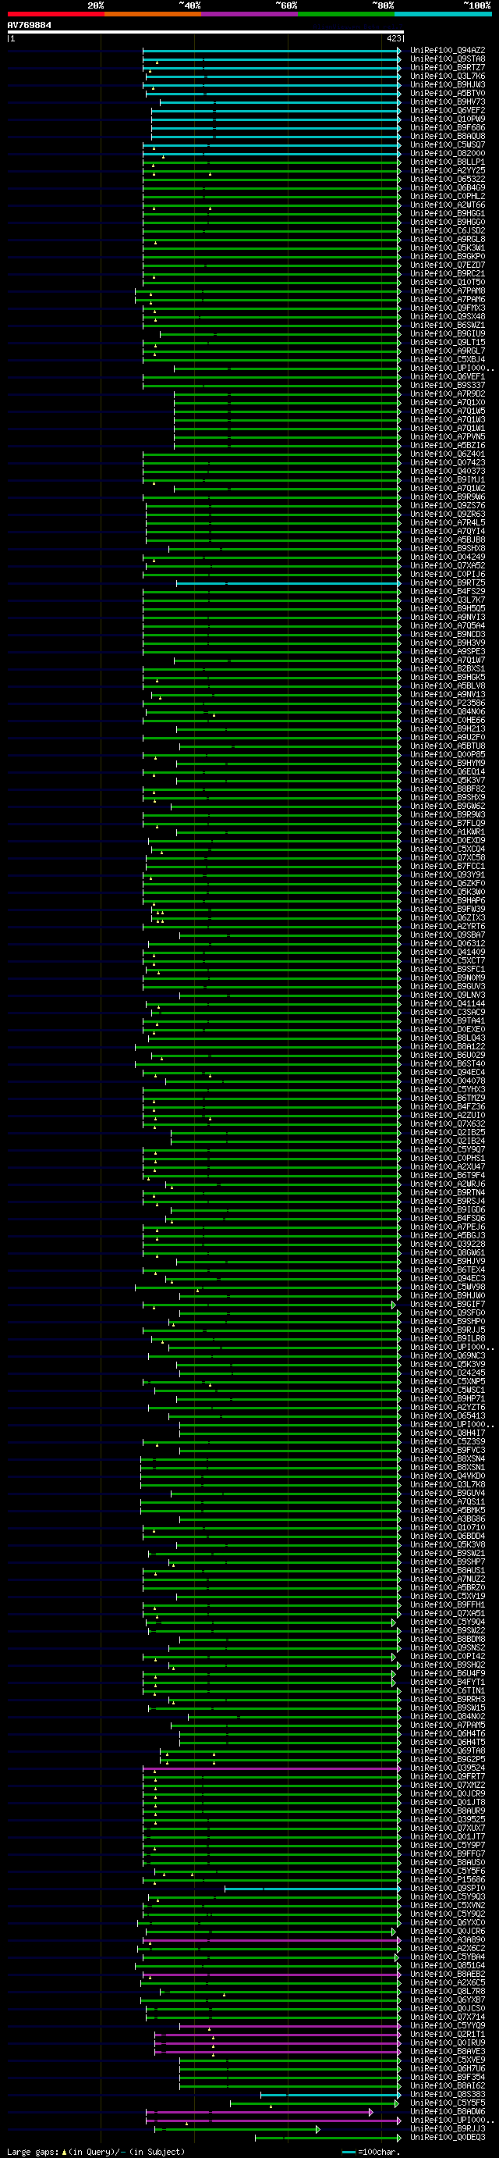The image size is (499, 2158).
Task: Select the AV769884 query title
Action: (30, 25)
